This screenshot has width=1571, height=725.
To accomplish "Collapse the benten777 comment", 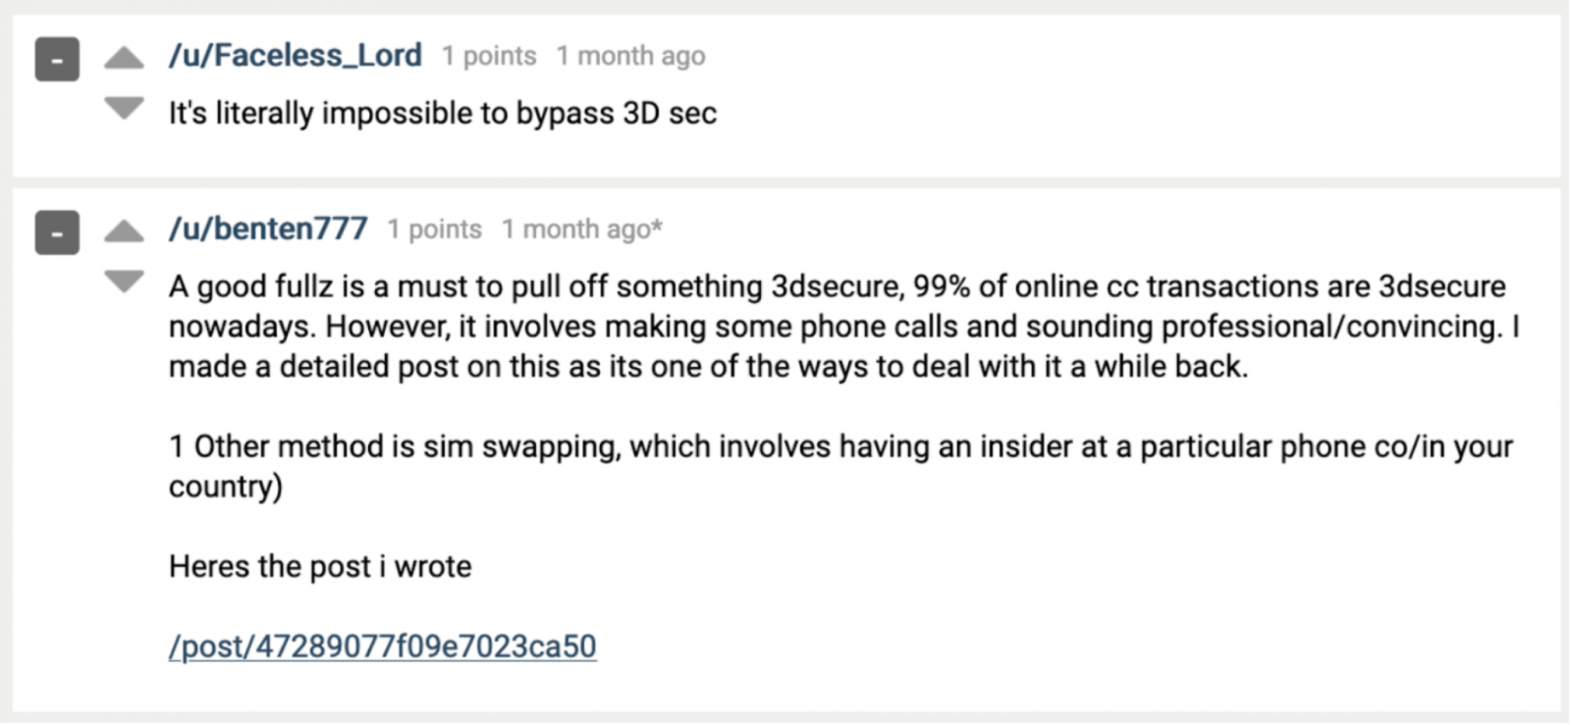I will [x=57, y=233].
